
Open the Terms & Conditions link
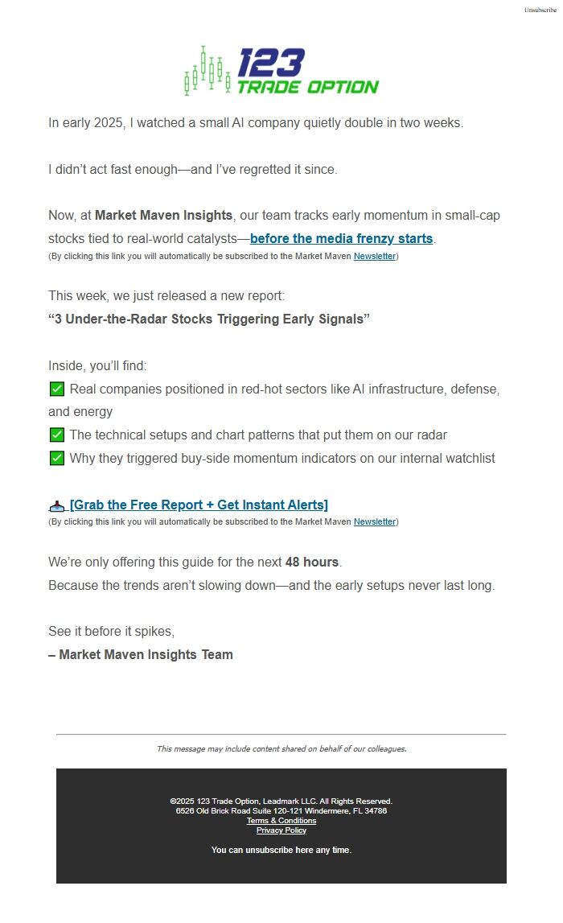point(281,821)
